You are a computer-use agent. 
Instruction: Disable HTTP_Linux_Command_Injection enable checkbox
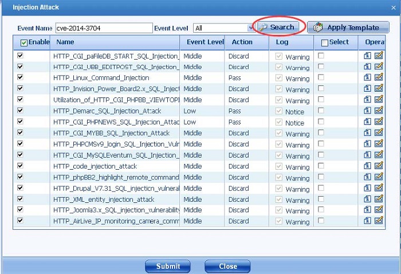click(20, 77)
